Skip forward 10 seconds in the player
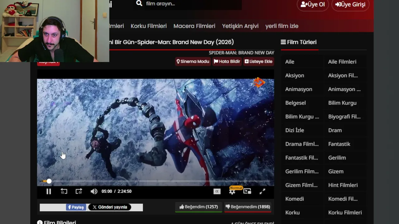 click(79, 191)
